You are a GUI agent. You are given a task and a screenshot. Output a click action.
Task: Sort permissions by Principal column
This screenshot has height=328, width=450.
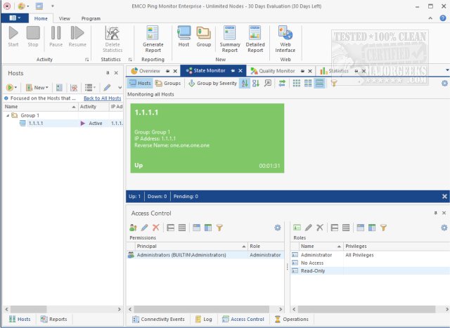click(x=191, y=247)
